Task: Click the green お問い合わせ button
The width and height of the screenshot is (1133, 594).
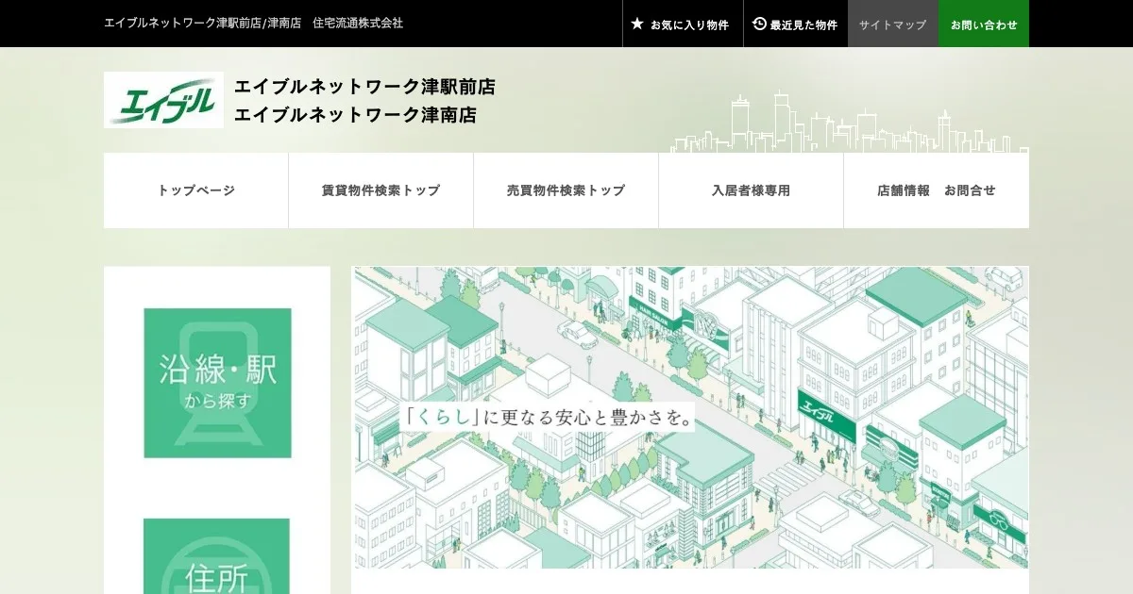Action: tap(984, 24)
